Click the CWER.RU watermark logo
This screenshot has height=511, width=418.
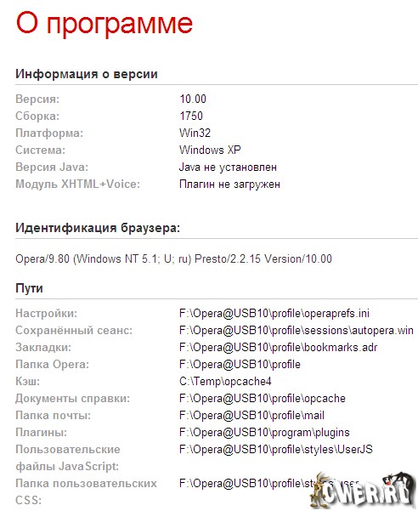click(x=363, y=491)
